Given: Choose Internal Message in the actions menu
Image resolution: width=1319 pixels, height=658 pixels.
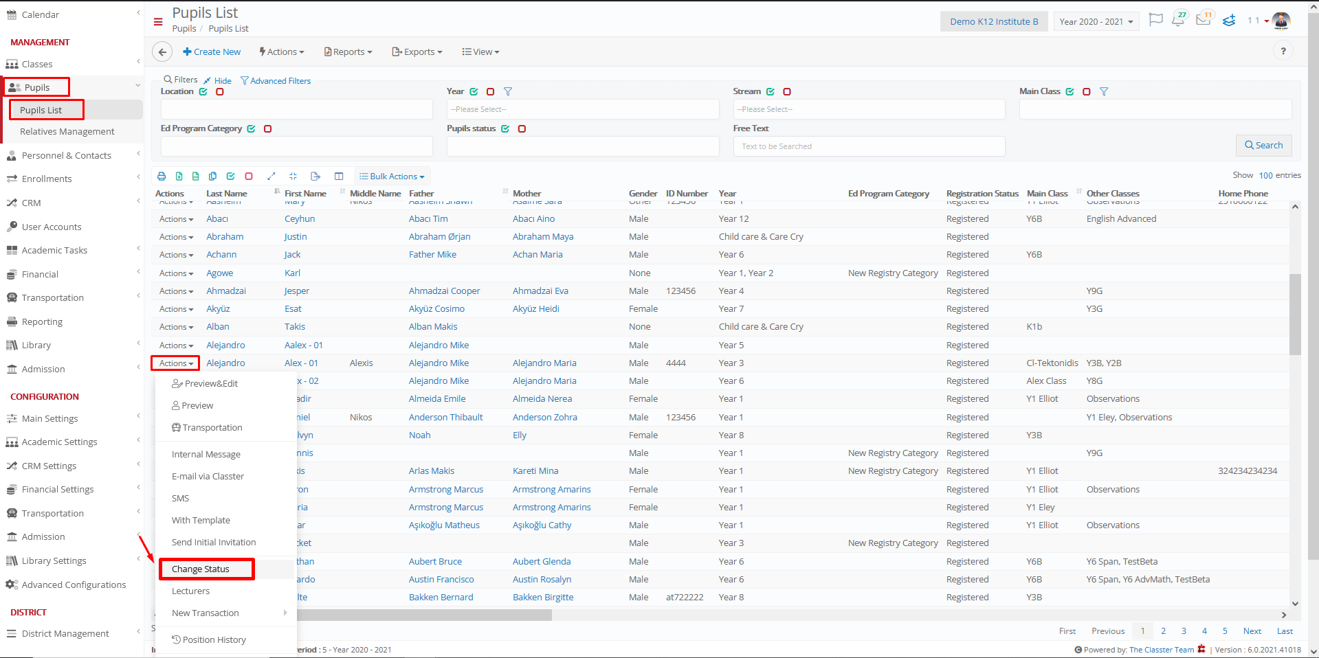Looking at the screenshot, I should pos(206,454).
